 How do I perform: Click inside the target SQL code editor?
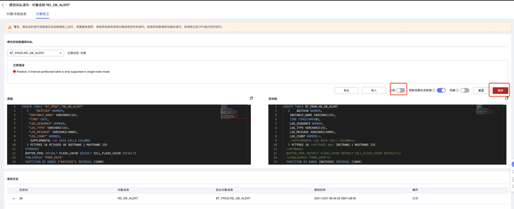(388, 135)
